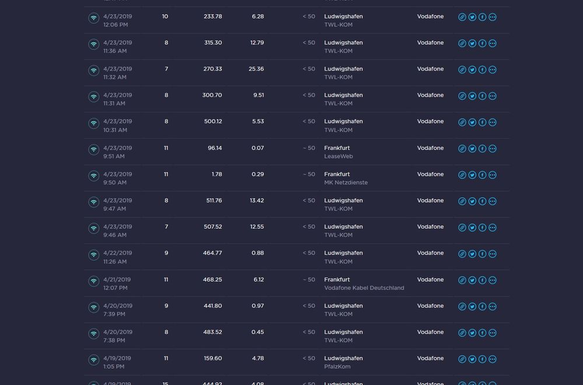This screenshot has width=583, height=385.
Task: Share the 4/20/2019 7:39 PM result on Twitter
Action: coord(472,307)
